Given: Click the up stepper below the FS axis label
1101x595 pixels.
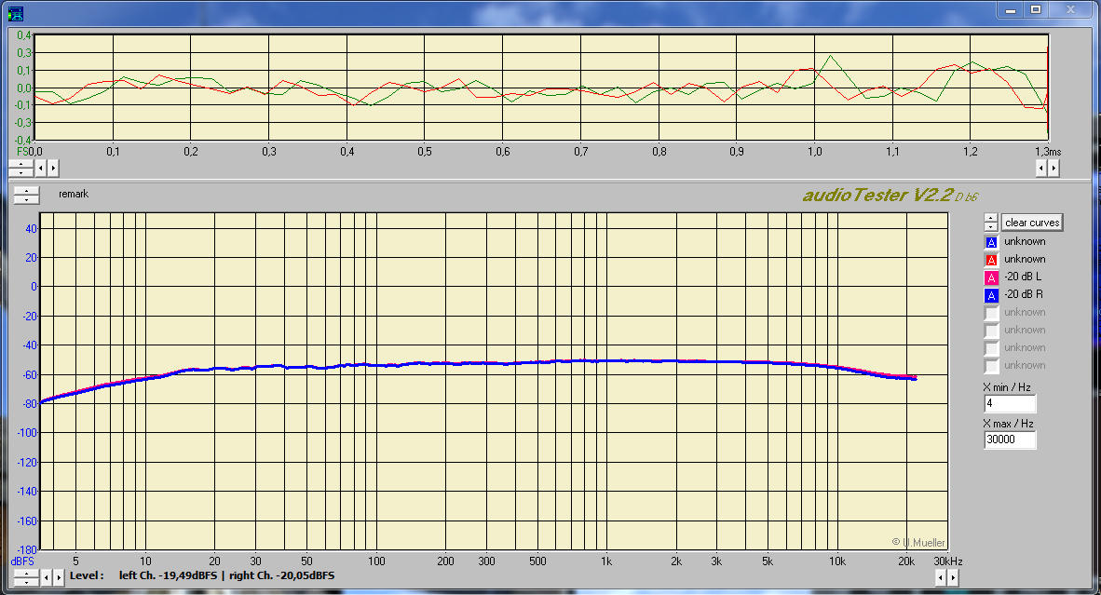Looking at the screenshot, I should click(x=20, y=164).
